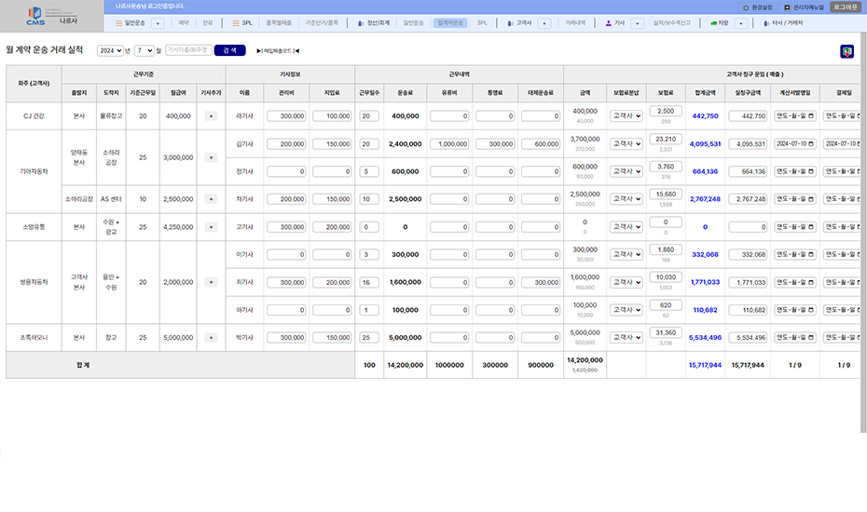This screenshot has width=867, height=512.
Task: Open the 3PL menu with list icon
Action: click(242, 23)
